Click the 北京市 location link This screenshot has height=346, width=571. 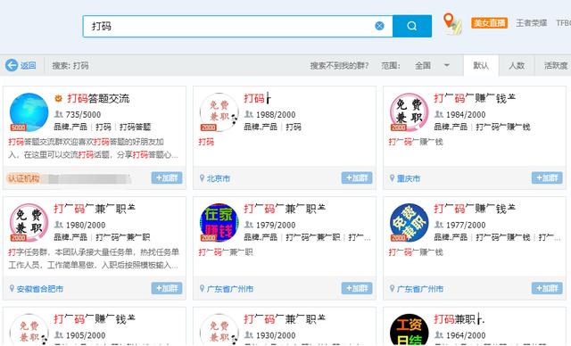click(x=219, y=178)
